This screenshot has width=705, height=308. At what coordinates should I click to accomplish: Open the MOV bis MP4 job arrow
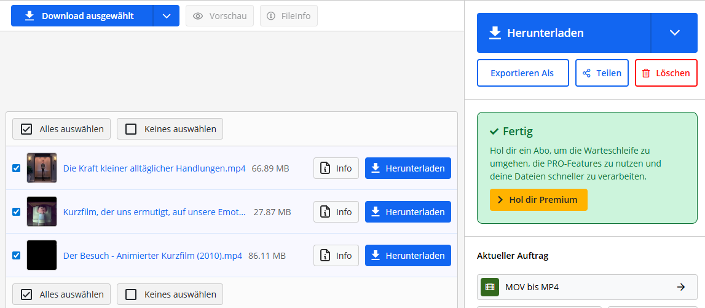coord(680,287)
